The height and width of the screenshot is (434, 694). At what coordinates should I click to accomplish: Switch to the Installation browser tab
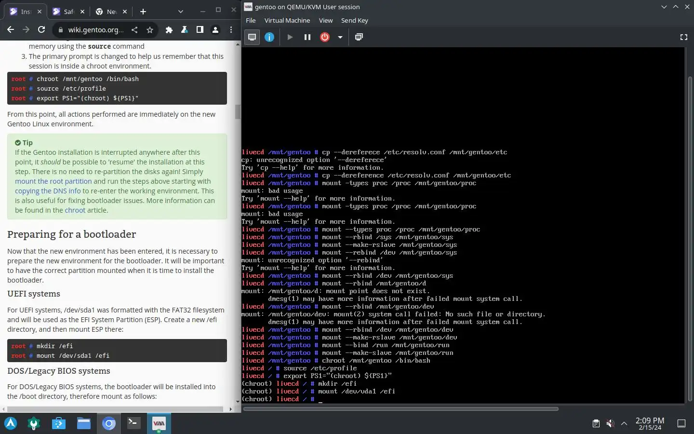26,12
